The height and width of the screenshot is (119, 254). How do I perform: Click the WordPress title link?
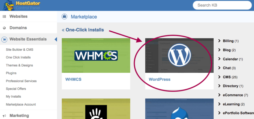coord(159,79)
